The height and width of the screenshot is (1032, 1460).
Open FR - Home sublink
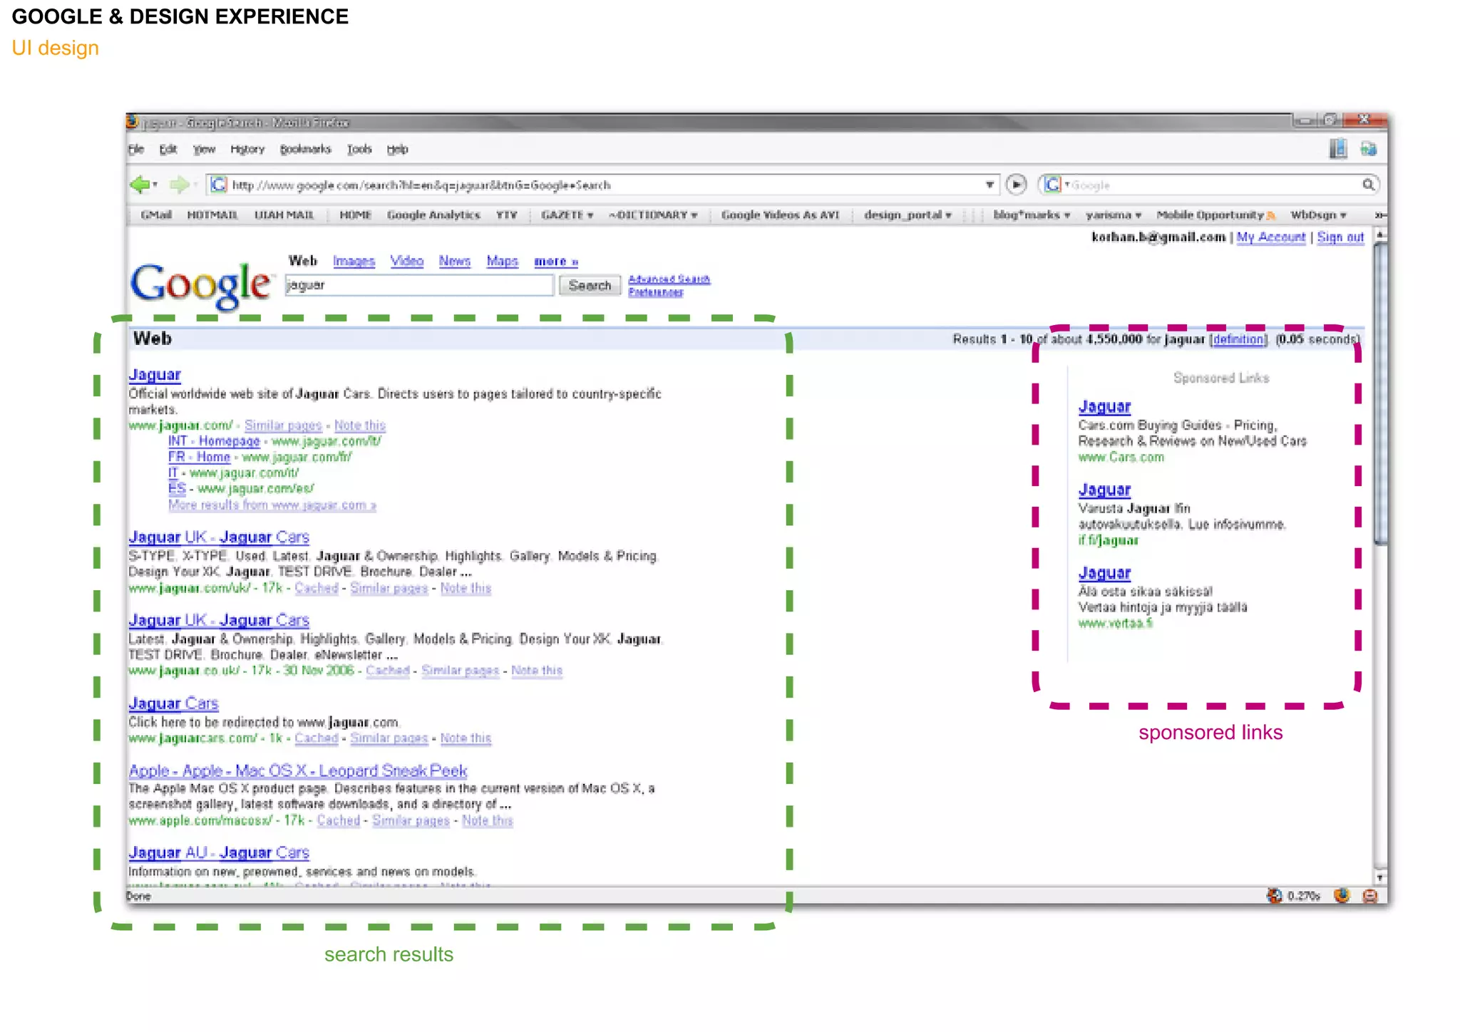[x=199, y=457]
